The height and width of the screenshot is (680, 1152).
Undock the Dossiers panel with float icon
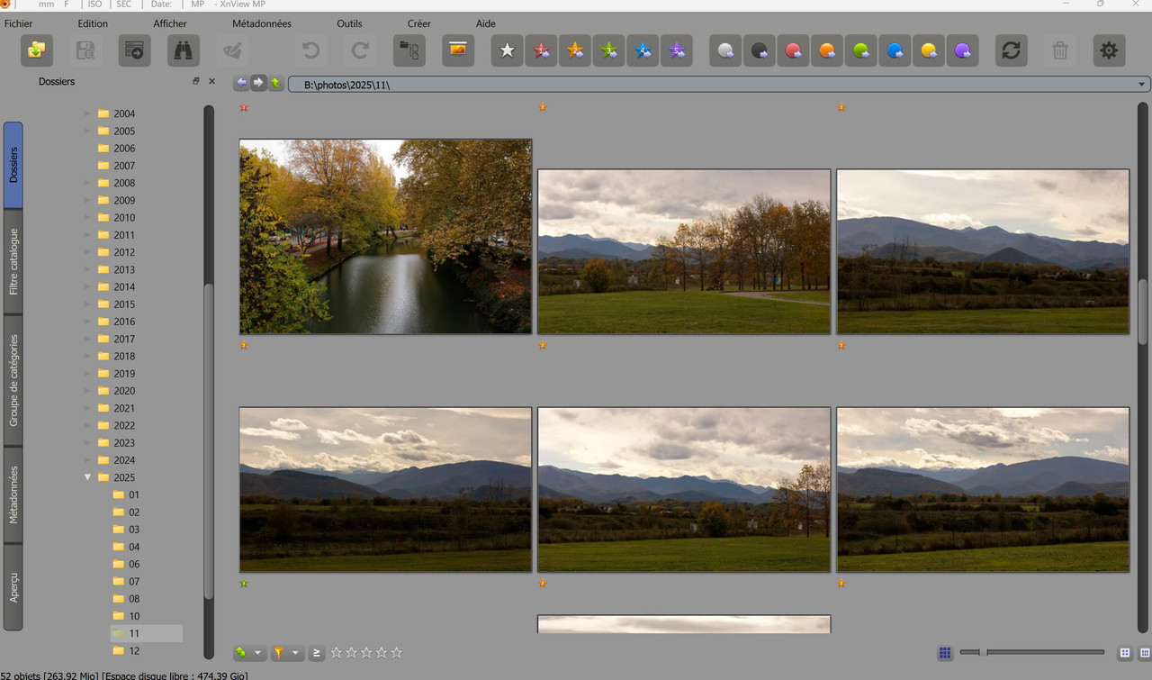tap(196, 81)
